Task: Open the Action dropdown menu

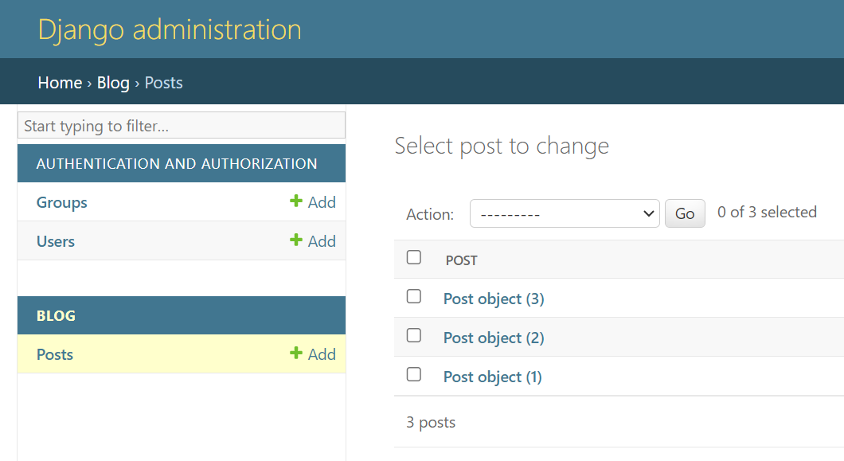Action: coord(565,214)
